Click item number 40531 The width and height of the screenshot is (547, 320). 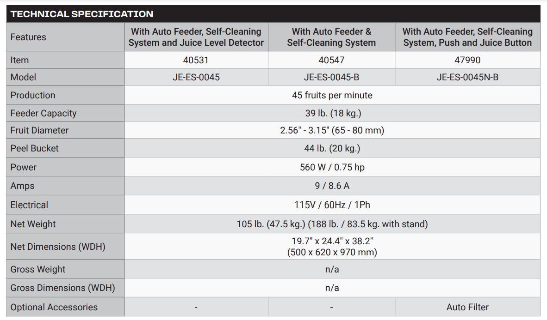pos(196,60)
